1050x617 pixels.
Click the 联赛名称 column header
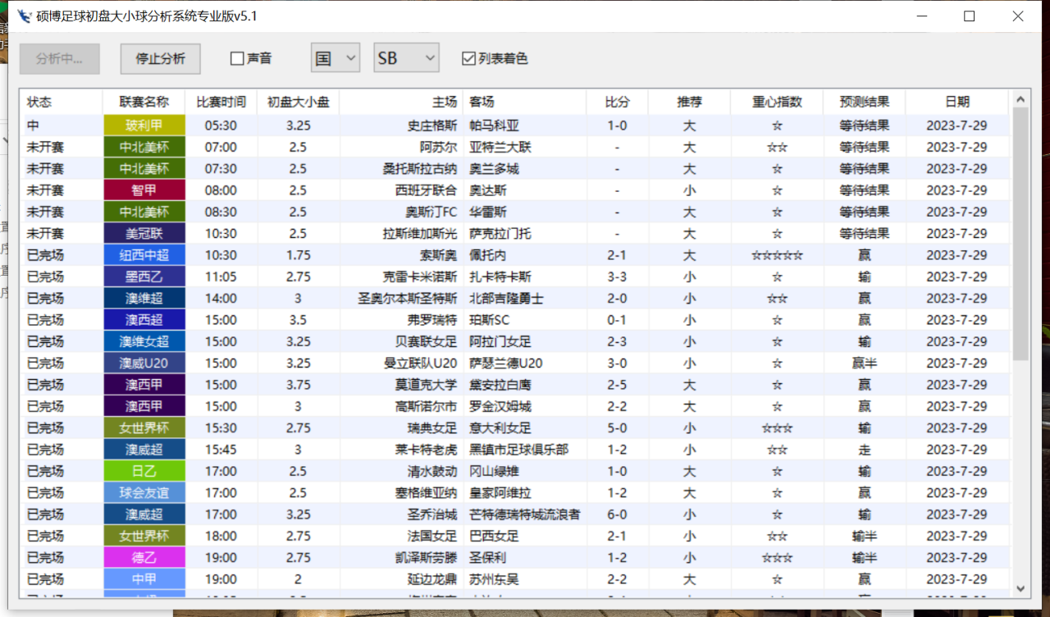(x=144, y=102)
